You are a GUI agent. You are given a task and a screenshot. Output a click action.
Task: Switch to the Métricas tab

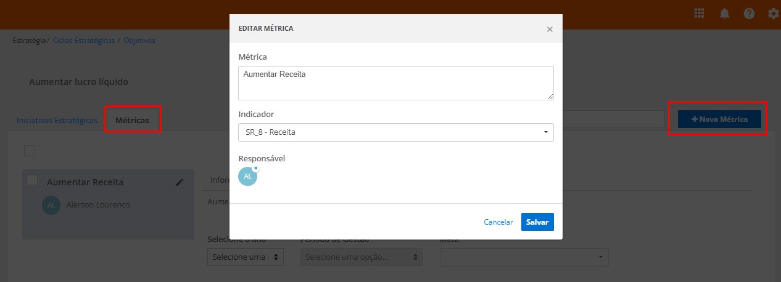(x=132, y=120)
